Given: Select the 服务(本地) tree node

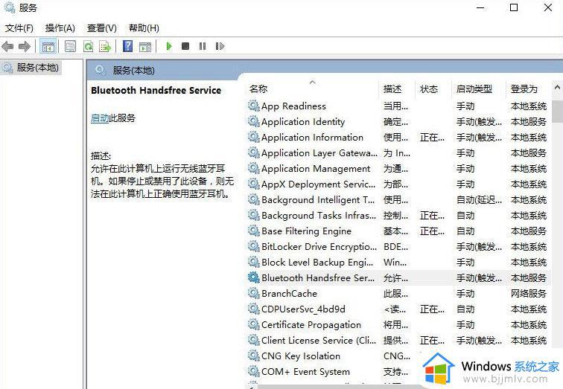Looking at the screenshot, I should [x=37, y=68].
